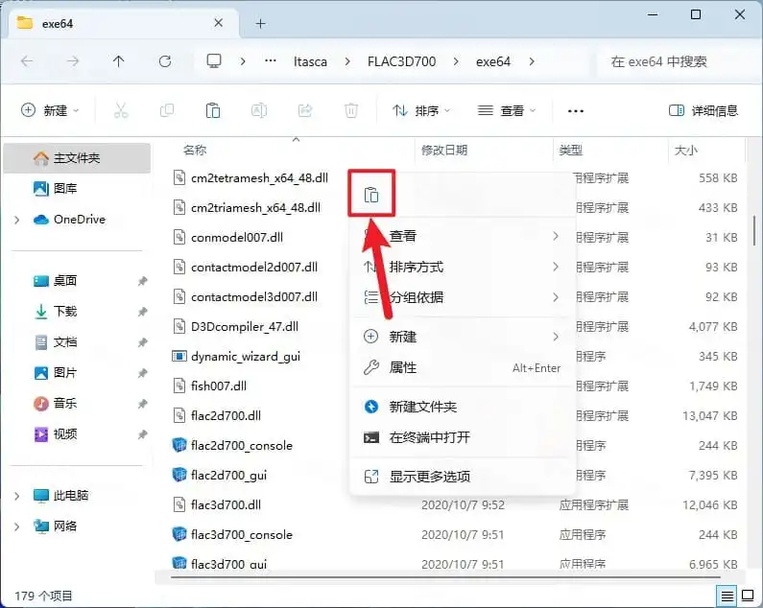This screenshot has width=763, height=608.
Task: Switch to details list view icon
Action: [x=727, y=596]
